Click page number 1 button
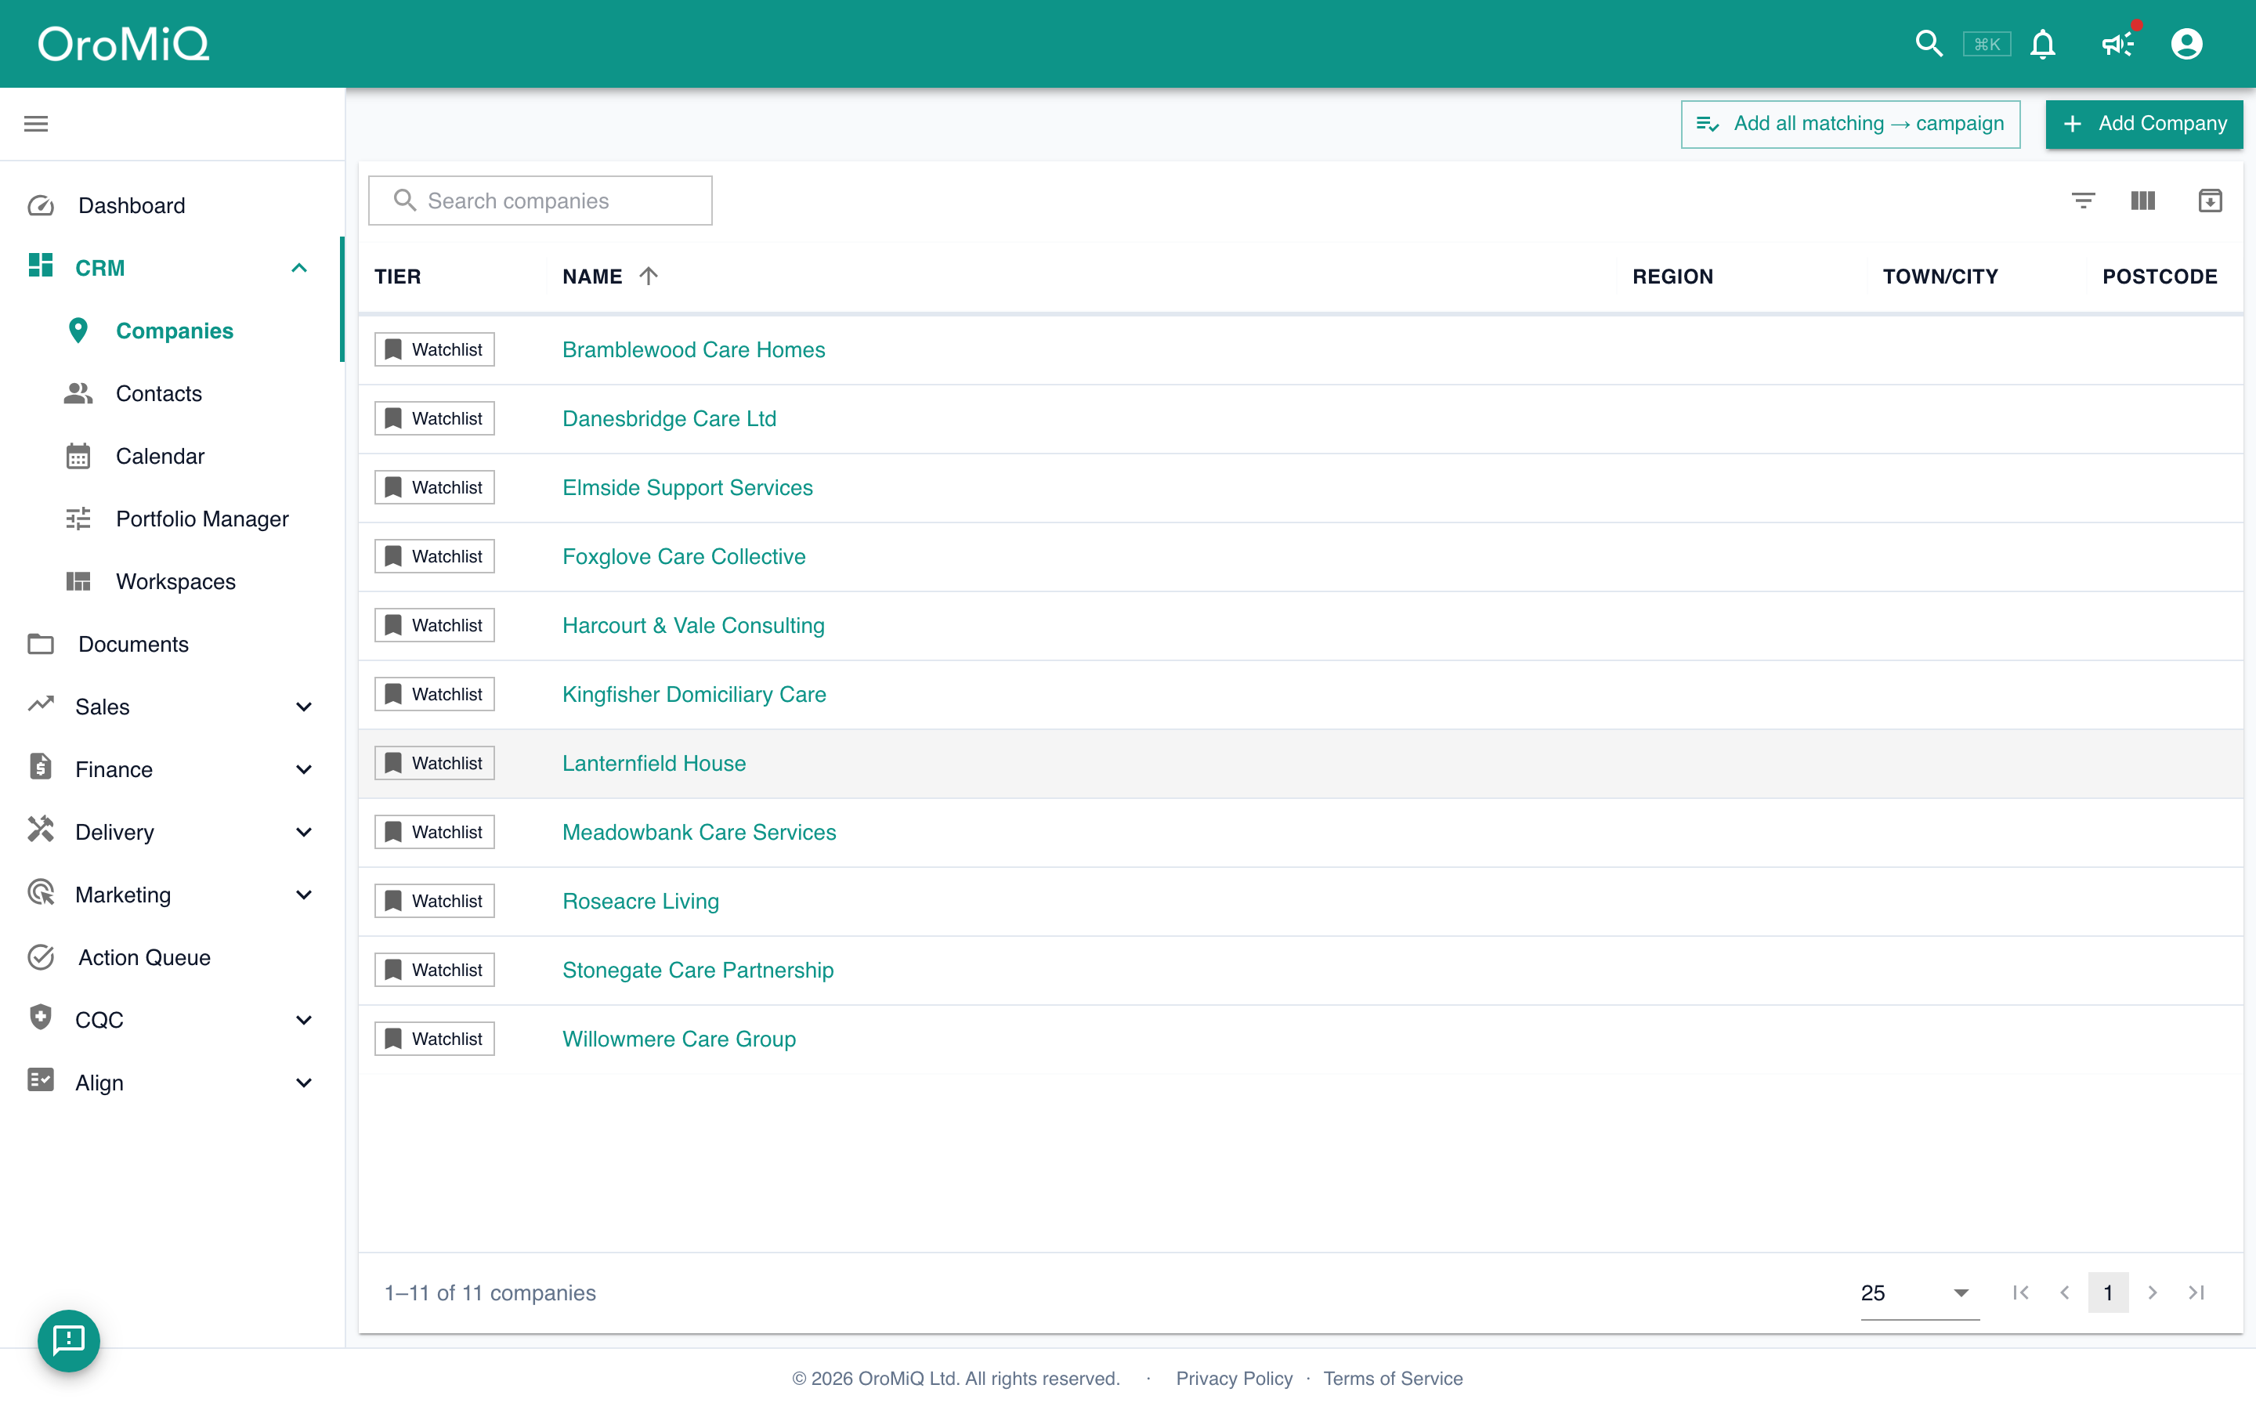Image resolution: width=2256 pixels, height=1410 pixels. pyautogui.click(x=2108, y=1292)
